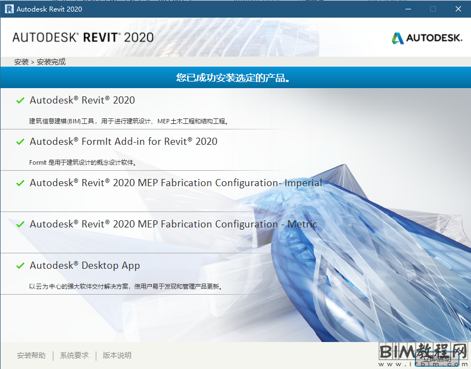
Task: Click the check mark for MEP Fabrication Configuration Metric
Action: pos(20,224)
